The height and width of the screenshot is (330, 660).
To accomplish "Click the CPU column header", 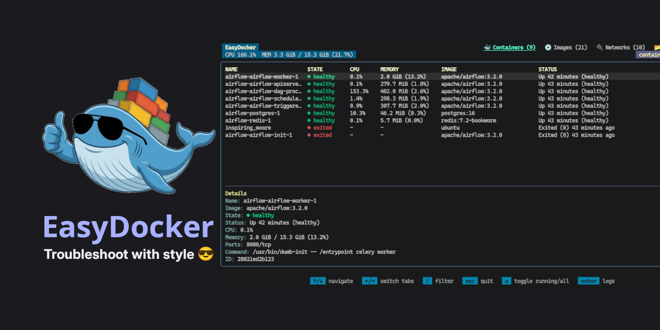I will tap(355, 69).
